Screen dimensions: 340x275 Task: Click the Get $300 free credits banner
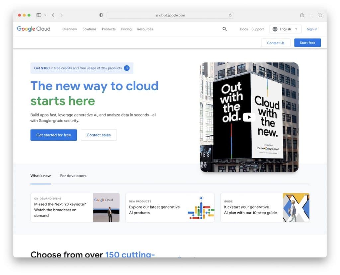point(82,68)
